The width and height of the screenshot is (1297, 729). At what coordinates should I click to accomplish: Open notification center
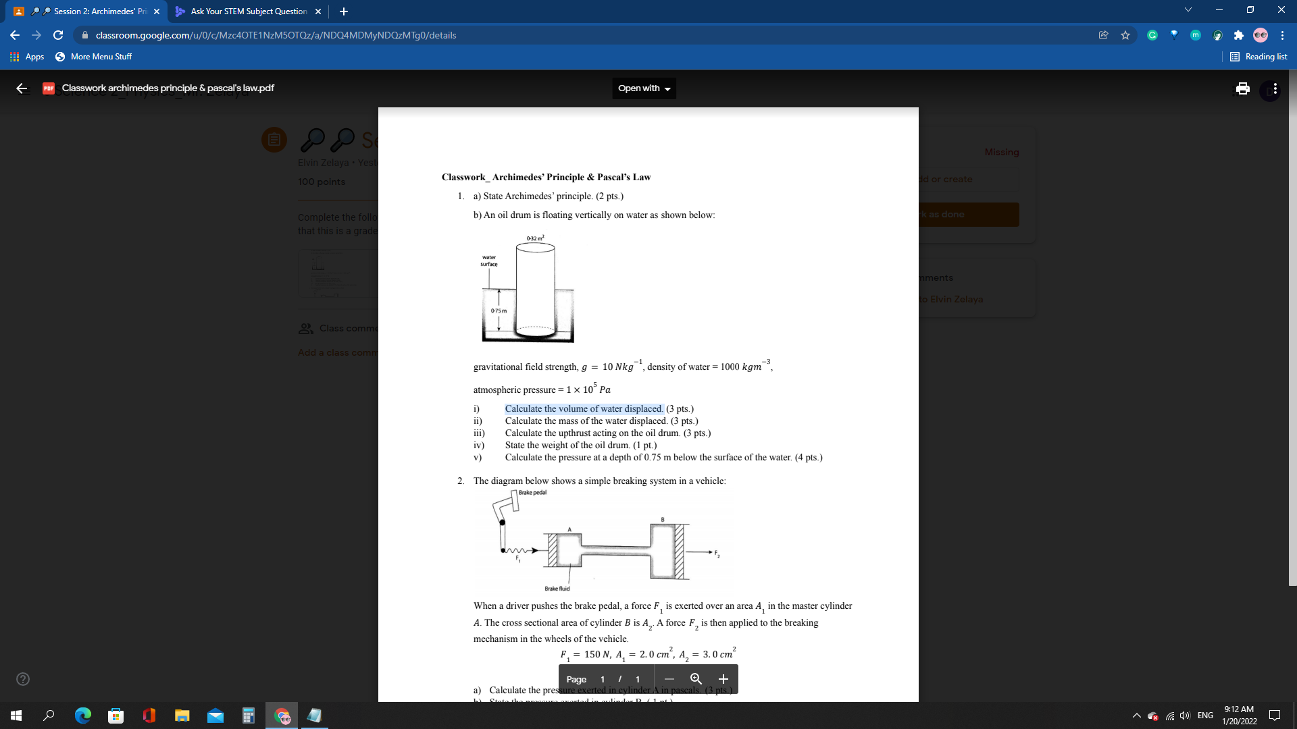[1275, 715]
